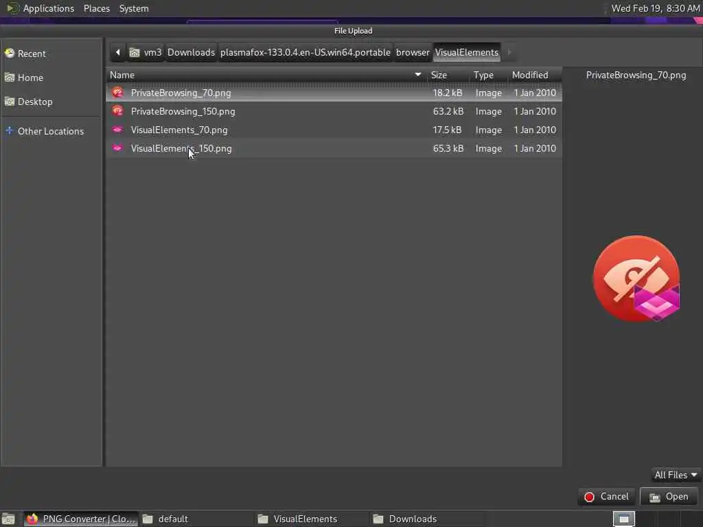Click the Firefox icon in the taskbar

[32, 519]
